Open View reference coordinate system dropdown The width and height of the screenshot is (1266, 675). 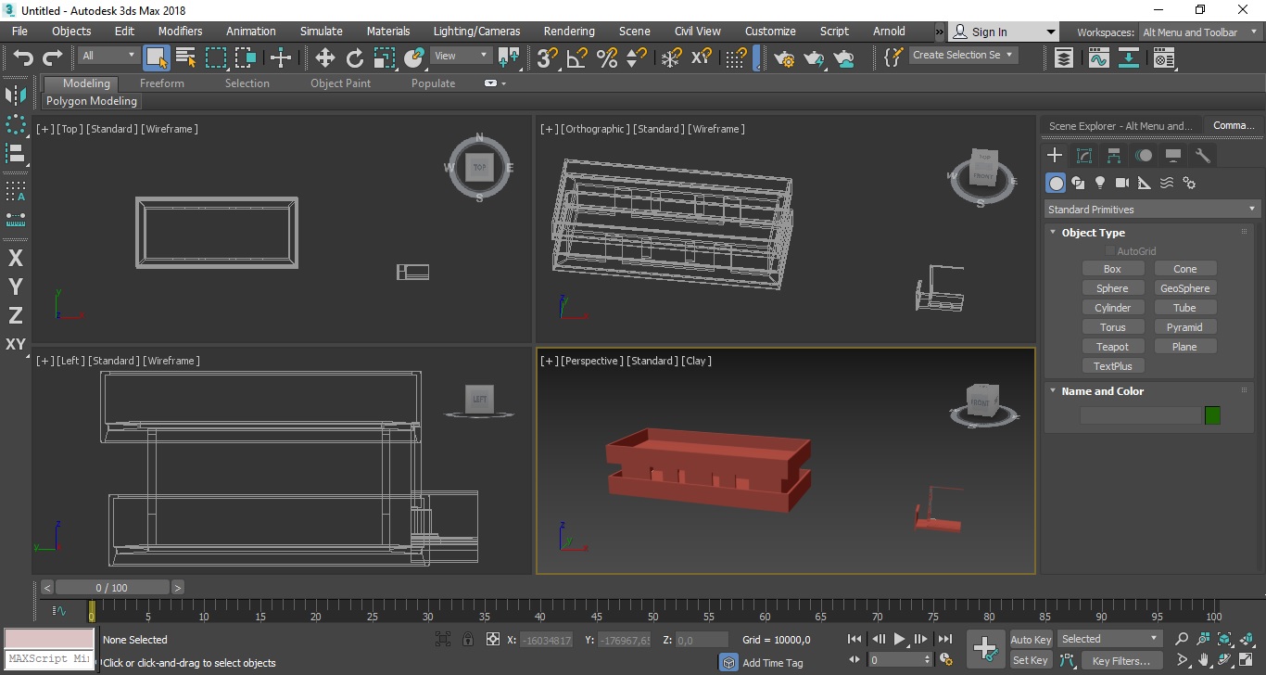[x=462, y=56]
